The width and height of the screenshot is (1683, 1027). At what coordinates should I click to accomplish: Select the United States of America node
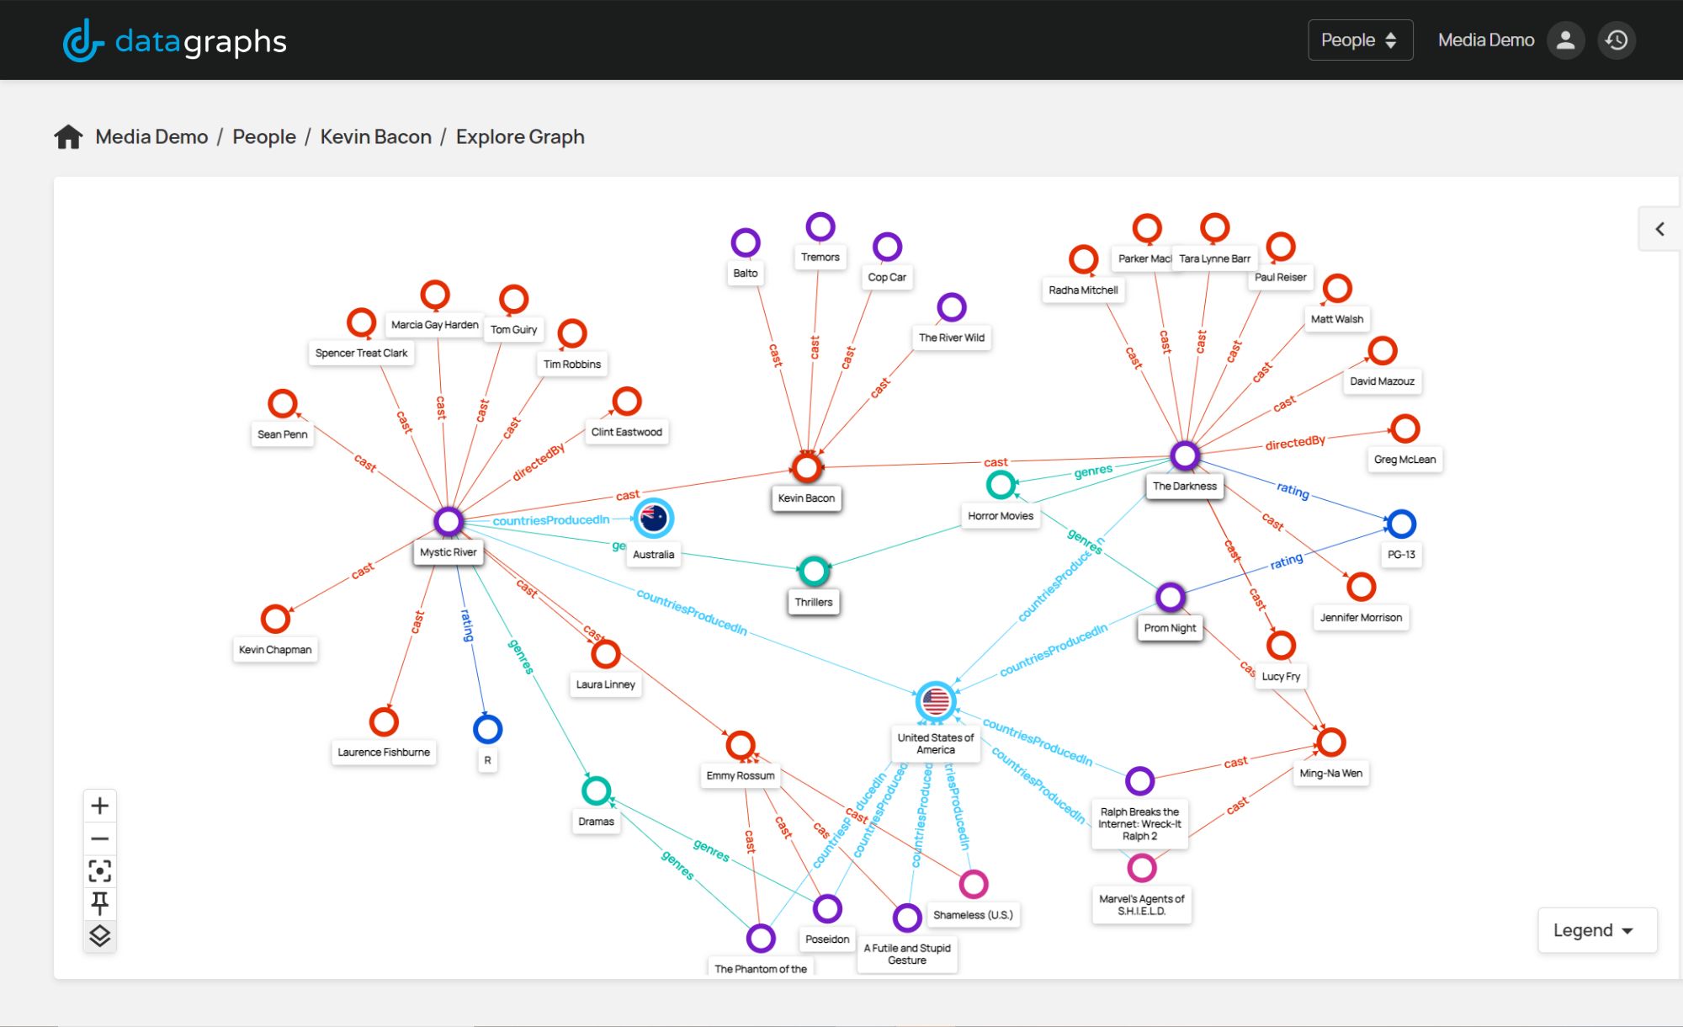[935, 700]
